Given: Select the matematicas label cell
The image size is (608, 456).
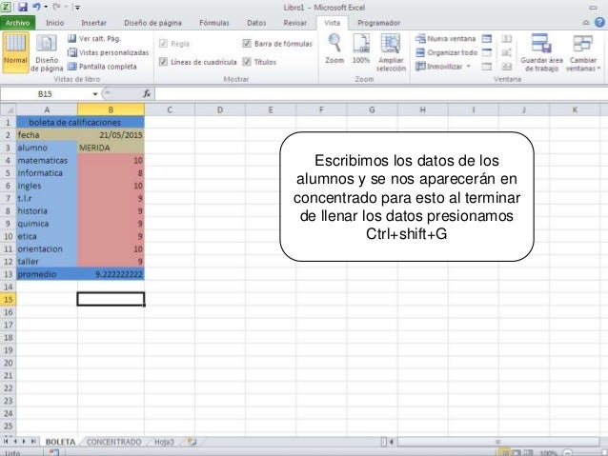Looking at the screenshot, I should pyautogui.click(x=47, y=160).
